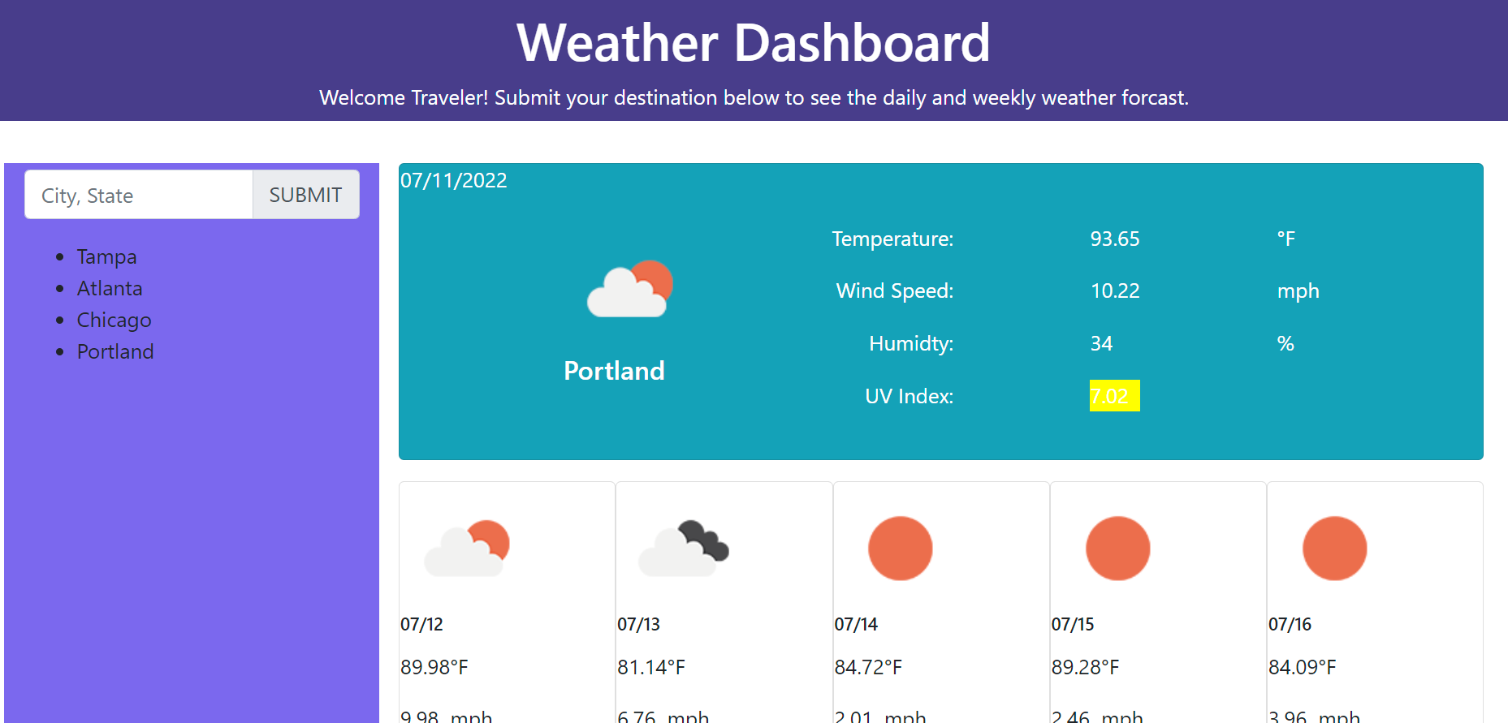Click the 07/13 forecast card
The width and height of the screenshot is (1508, 723).
724,600
